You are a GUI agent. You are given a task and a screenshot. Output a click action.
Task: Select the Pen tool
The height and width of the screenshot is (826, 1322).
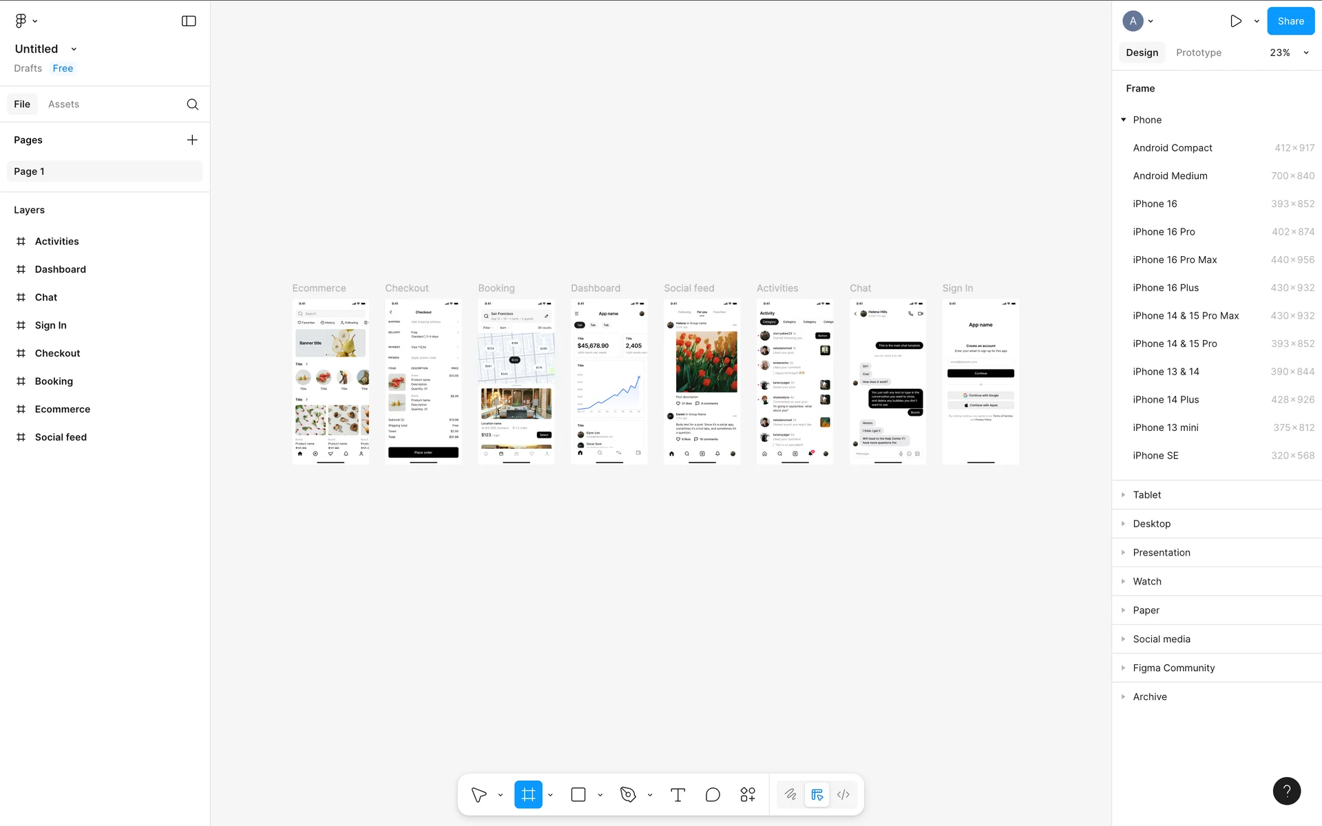[x=628, y=795]
